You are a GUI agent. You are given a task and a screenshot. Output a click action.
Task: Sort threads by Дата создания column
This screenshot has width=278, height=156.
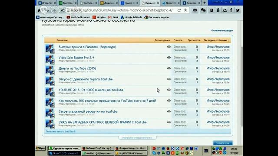point(162,40)
